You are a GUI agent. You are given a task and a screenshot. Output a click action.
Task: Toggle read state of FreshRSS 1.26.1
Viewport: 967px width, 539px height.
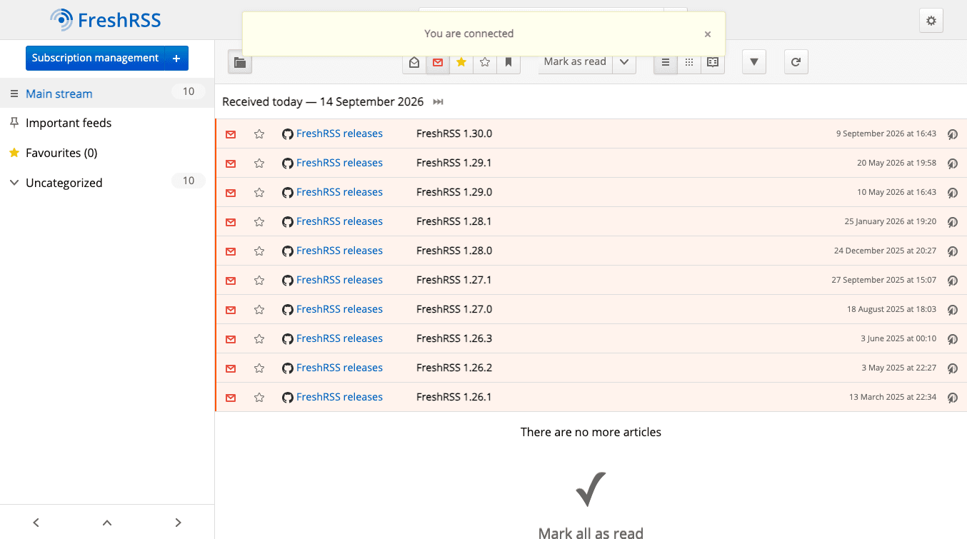[231, 398]
